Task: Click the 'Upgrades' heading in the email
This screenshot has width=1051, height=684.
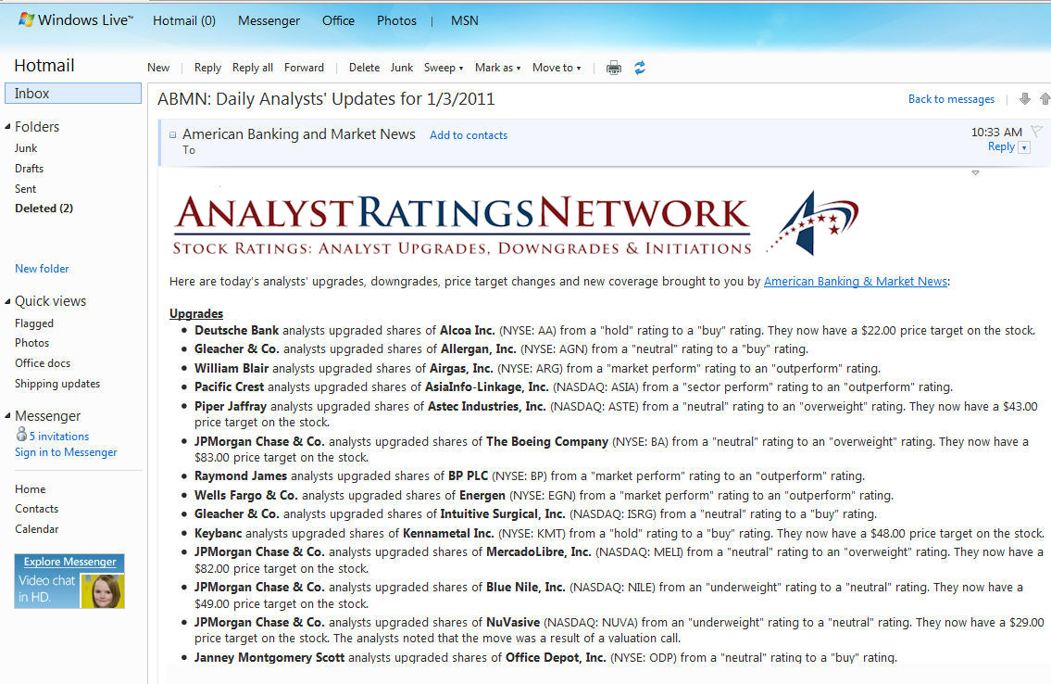Action: (x=196, y=314)
